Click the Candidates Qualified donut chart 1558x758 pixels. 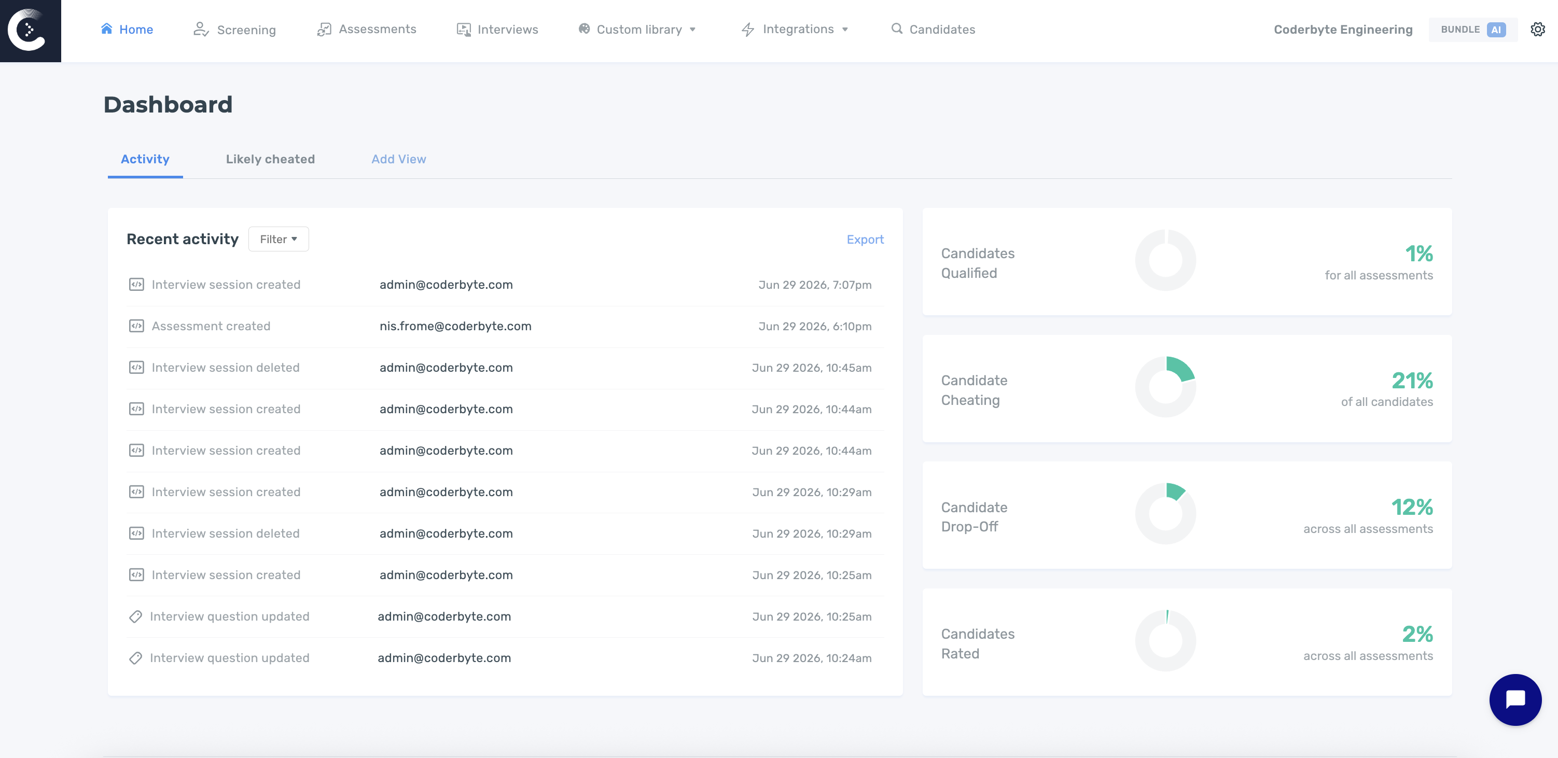click(1165, 260)
